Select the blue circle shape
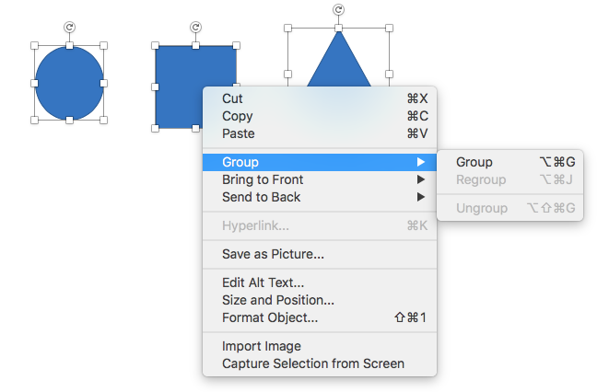This screenshot has width=609, height=392. coord(69,83)
